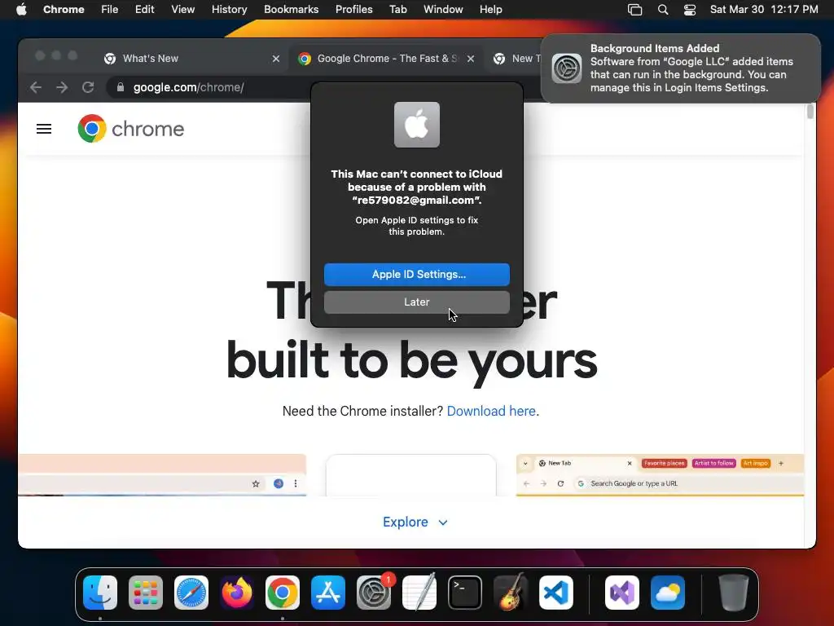Screen dimensions: 834x626
Task: Click the lock icon in address bar
Action: pos(121,87)
